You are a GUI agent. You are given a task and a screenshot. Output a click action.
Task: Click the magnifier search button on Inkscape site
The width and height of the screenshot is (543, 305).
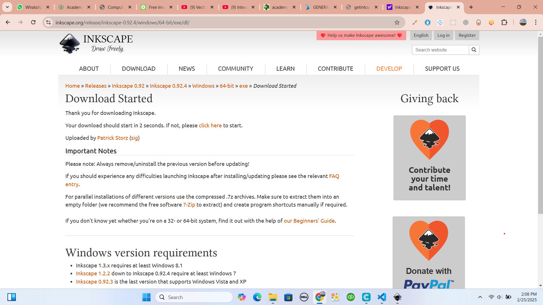point(474,50)
